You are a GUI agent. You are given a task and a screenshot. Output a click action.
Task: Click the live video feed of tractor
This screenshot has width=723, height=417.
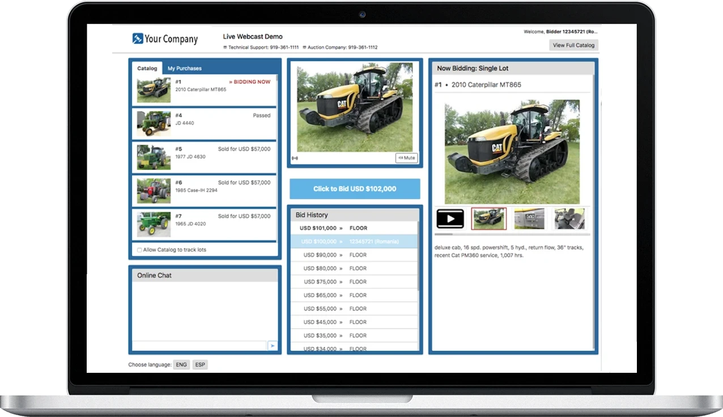355,107
